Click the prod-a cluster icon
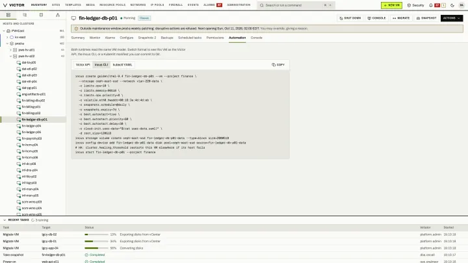 [x=12, y=44]
